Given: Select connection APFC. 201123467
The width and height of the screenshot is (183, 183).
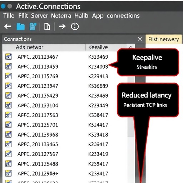Looking at the screenshot, I should tap(38, 57).
